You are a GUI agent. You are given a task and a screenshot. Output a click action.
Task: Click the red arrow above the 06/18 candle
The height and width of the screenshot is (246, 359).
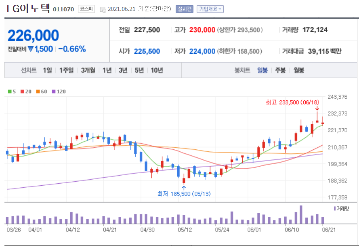point(317,108)
